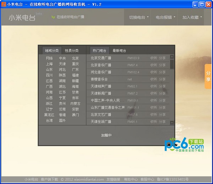Click station name 河北音乐广播
Image resolution: width=213 pixels, height=184 pixels.
pos(101,72)
